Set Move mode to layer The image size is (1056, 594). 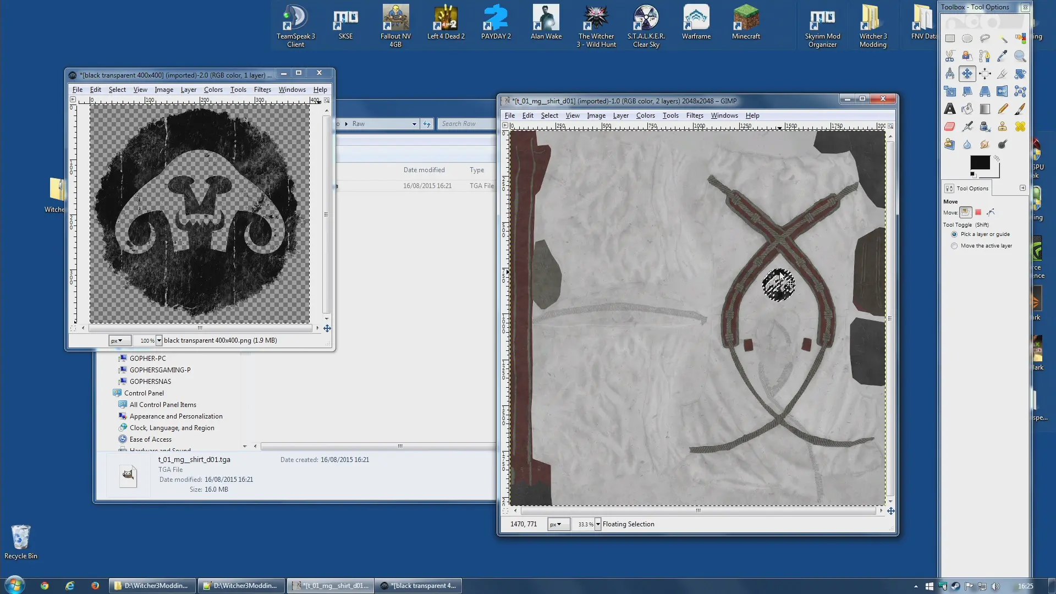(x=965, y=212)
